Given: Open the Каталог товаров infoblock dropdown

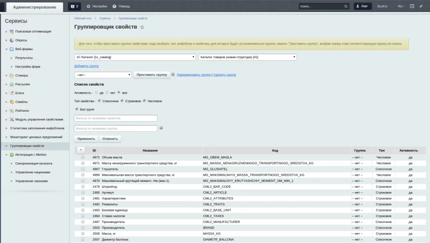Looking at the screenshot, I should [247, 57].
